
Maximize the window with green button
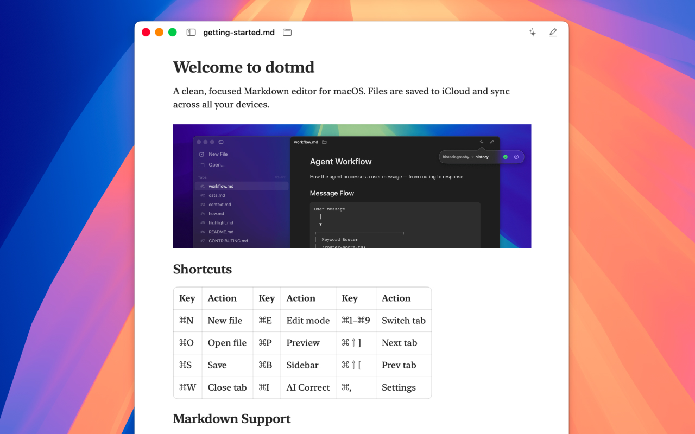(x=173, y=33)
